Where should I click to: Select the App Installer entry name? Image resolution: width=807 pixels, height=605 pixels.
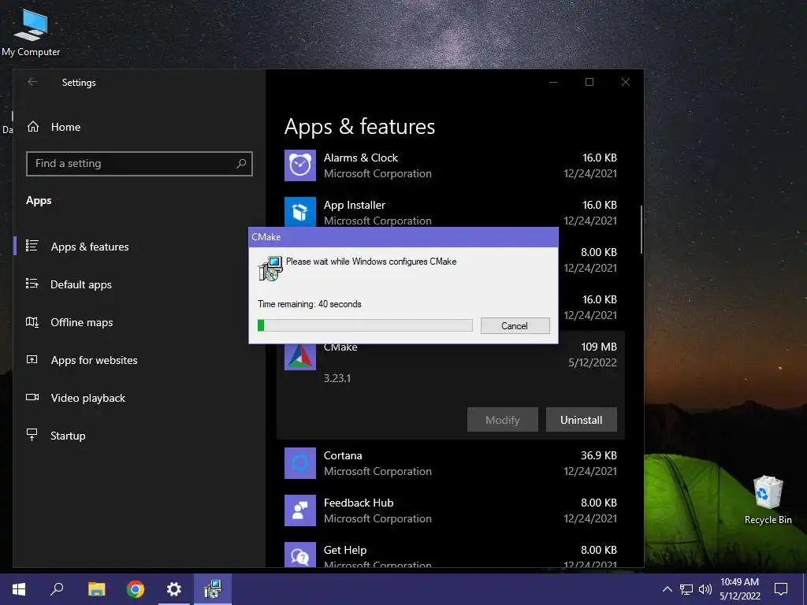point(354,206)
